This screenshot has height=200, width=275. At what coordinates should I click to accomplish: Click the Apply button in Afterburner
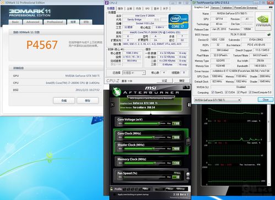point(159,189)
